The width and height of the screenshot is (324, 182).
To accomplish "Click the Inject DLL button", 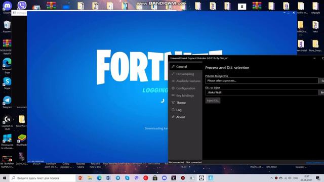I will click(213, 101).
